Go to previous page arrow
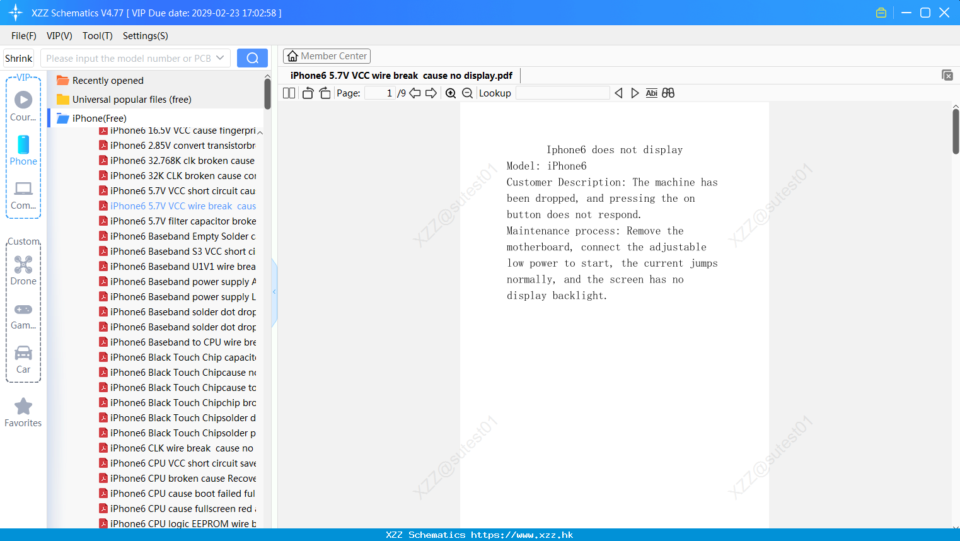The width and height of the screenshot is (960, 541). pos(415,93)
